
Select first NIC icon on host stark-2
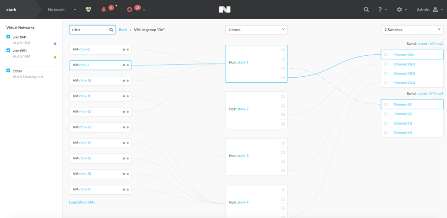click(x=283, y=96)
